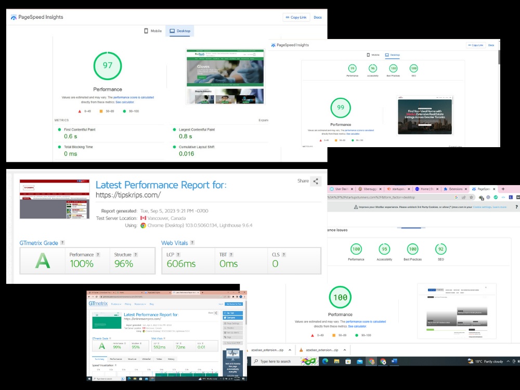Click the small 99 Performance gauge at top
Image resolution: width=520 pixels, height=390 pixels.
352,68
